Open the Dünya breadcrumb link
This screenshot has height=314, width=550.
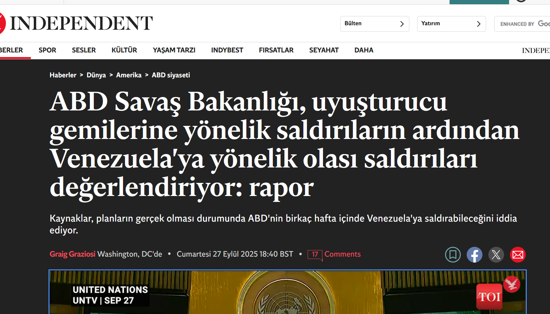point(96,75)
